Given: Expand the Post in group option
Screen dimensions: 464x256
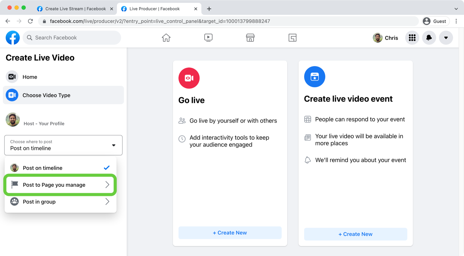Looking at the screenshot, I should coord(60,202).
